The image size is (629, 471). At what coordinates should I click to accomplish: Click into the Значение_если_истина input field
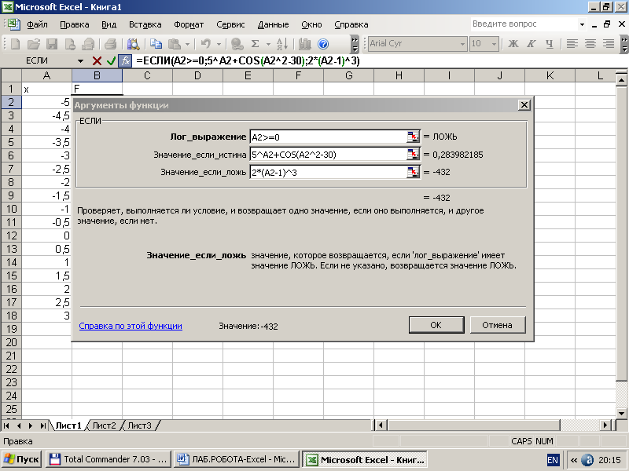(x=329, y=155)
